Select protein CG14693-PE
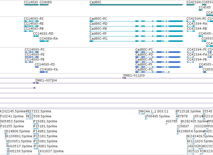 click(x=35, y=55)
